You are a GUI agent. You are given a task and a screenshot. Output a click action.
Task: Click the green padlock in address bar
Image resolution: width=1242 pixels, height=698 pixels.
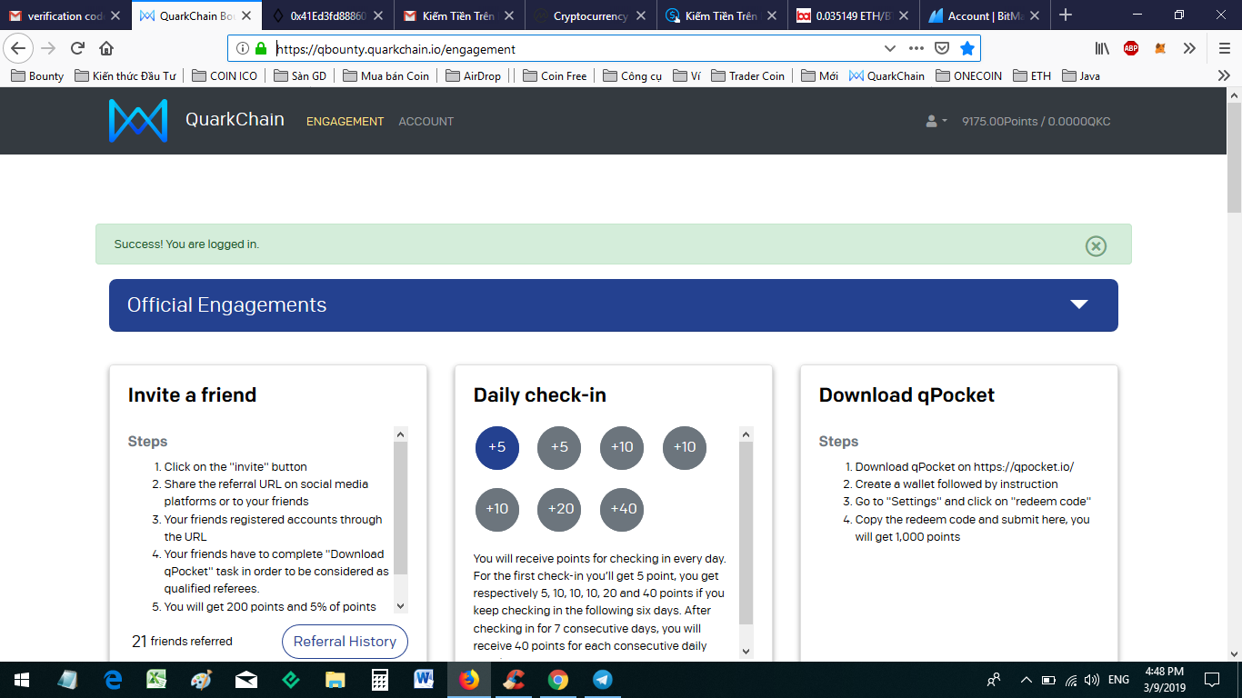click(x=261, y=48)
